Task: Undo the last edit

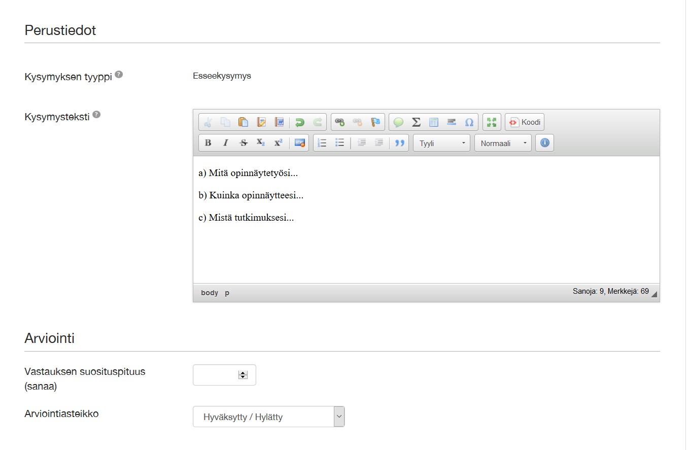Action: (x=299, y=122)
